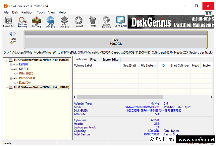Launch the File Recovery tool
Viewport: 216px width, 147px height.
[x=37, y=22]
